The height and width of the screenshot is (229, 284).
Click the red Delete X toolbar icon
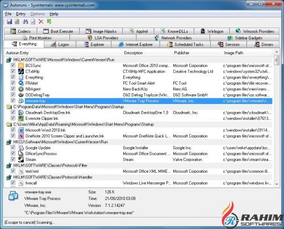(x=41, y=22)
